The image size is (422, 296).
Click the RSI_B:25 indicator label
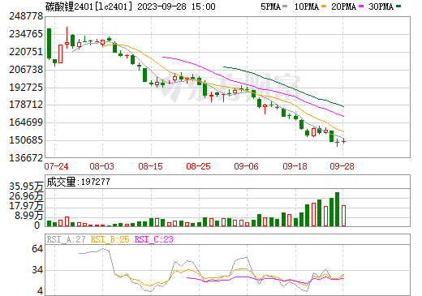pos(110,239)
